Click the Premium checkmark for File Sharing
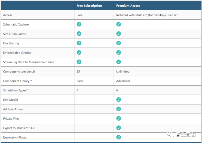 118,43
